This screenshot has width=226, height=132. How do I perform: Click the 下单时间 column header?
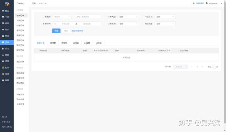click(x=141, y=51)
